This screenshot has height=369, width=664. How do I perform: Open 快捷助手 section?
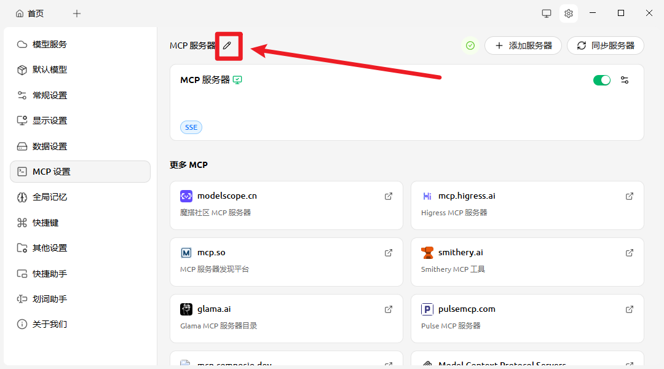(81, 274)
